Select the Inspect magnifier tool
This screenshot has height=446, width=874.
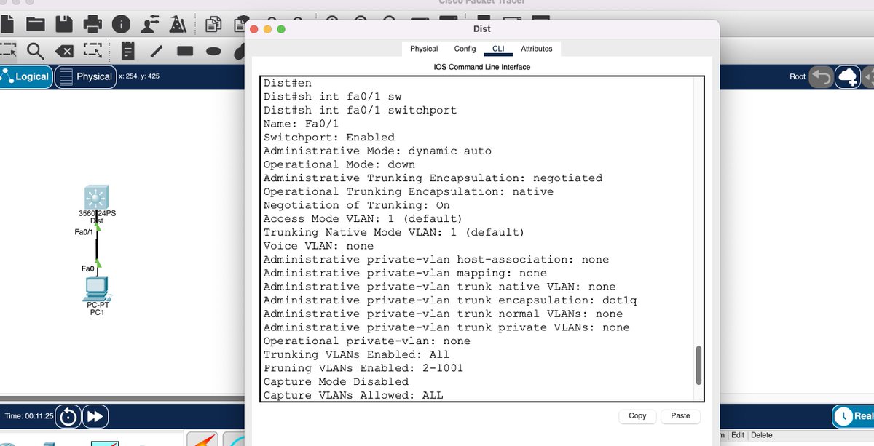pyautogui.click(x=36, y=51)
